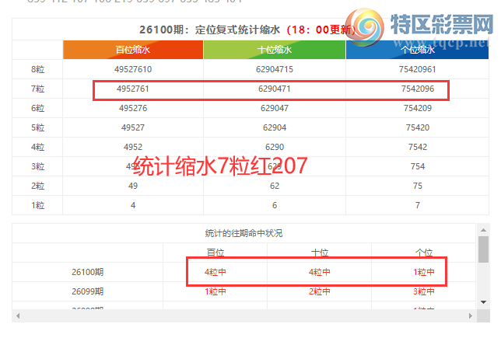This screenshot has height=345, width=501.
Task: Click the horizontal scrollbar left arrow
Action: [17, 315]
